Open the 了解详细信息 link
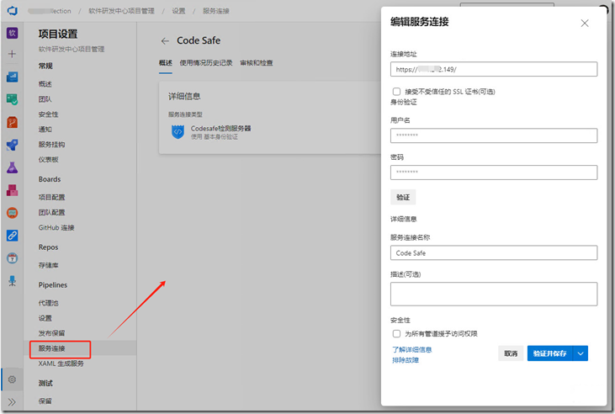Viewport: 615px width, 414px height. [412, 349]
